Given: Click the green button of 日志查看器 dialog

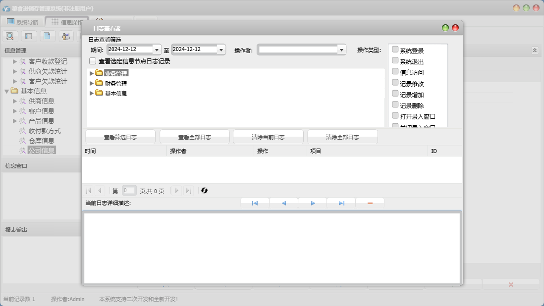Looking at the screenshot, I should pyautogui.click(x=445, y=28).
